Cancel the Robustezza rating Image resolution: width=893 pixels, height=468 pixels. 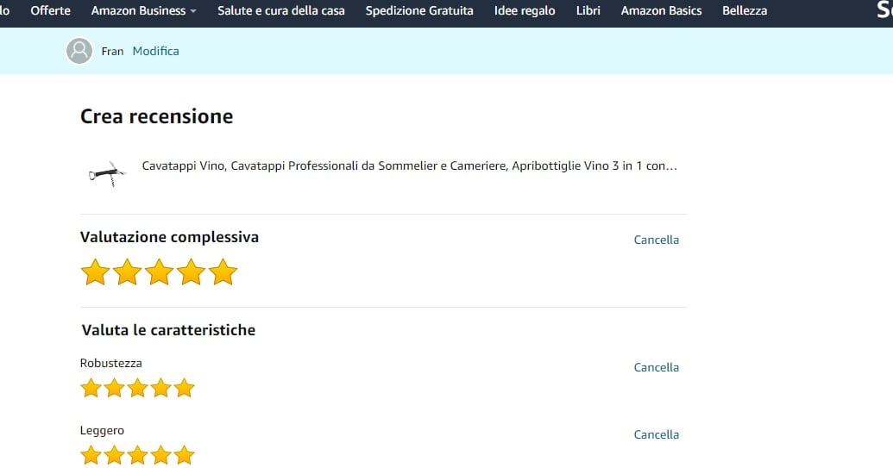656,367
